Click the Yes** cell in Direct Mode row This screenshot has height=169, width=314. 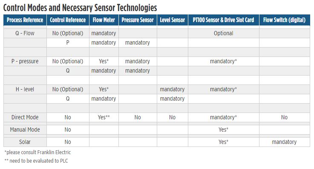(x=104, y=117)
